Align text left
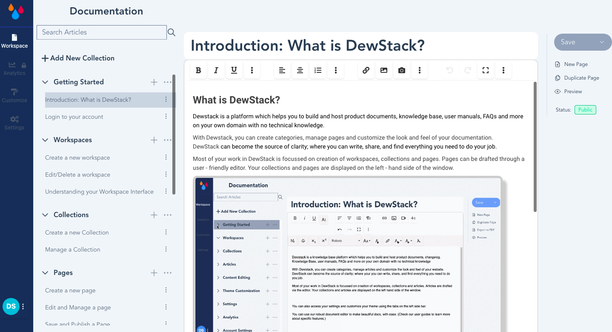The height and width of the screenshot is (332, 612). click(x=282, y=71)
